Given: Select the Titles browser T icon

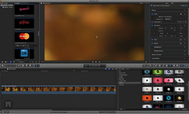Looking at the screenshot, I should tap(170, 66).
